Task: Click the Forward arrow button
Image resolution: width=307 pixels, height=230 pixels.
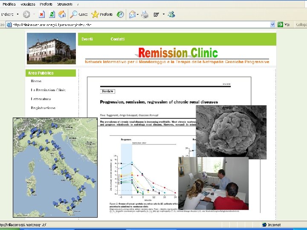Action: tap(26, 14)
